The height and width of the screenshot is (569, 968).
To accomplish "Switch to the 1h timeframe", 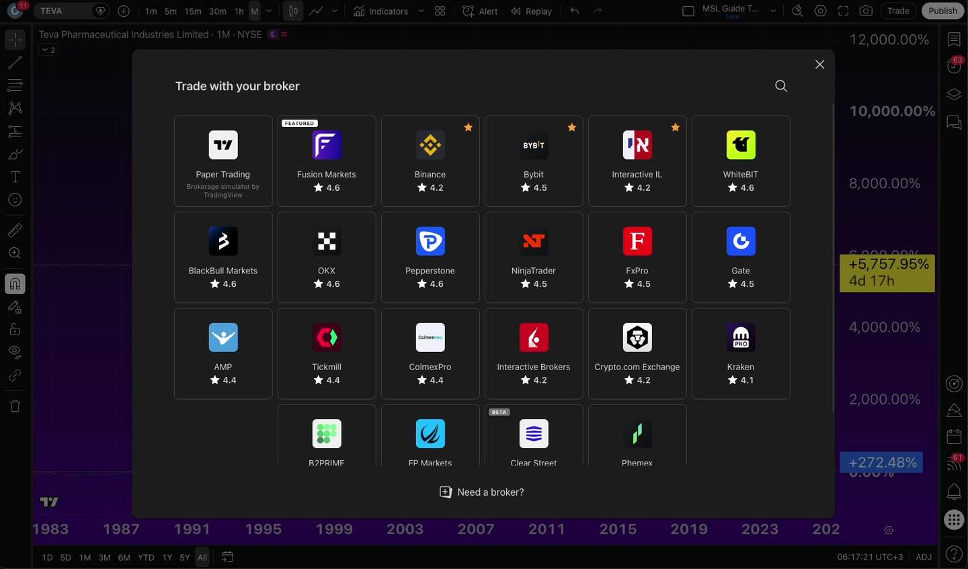I will tap(239, 11).
